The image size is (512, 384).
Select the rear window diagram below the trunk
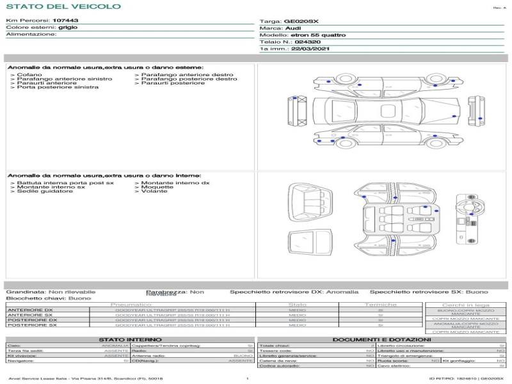[x=310, y=243]
